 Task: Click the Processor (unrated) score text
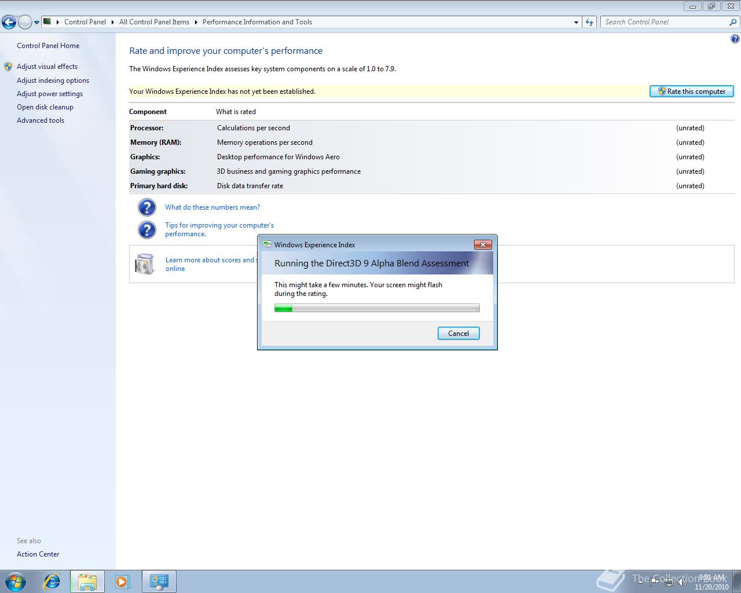(690, 128)
